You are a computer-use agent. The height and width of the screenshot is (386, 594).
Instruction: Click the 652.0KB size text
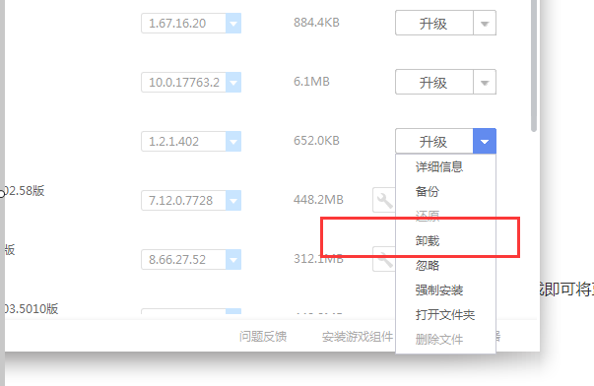tap(316, 141)
